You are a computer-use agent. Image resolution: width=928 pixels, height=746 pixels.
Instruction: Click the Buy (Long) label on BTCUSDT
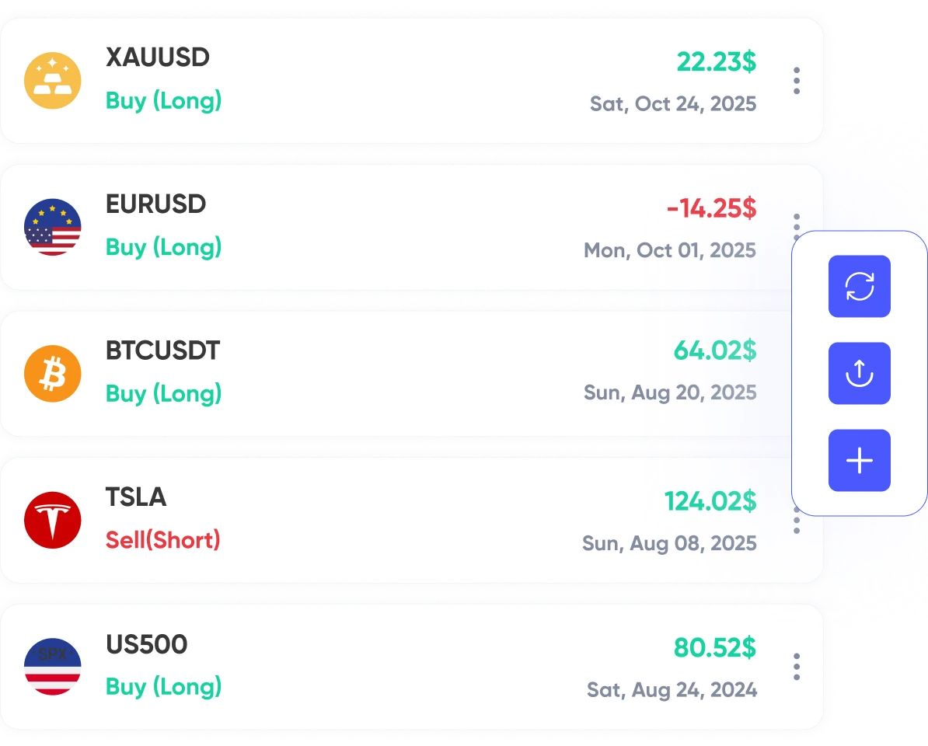163,394
